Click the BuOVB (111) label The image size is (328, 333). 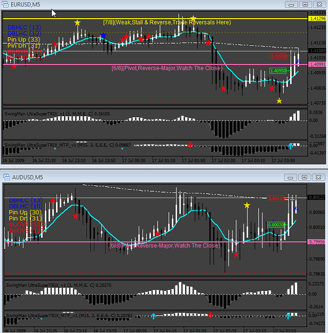tap(26, 52)
